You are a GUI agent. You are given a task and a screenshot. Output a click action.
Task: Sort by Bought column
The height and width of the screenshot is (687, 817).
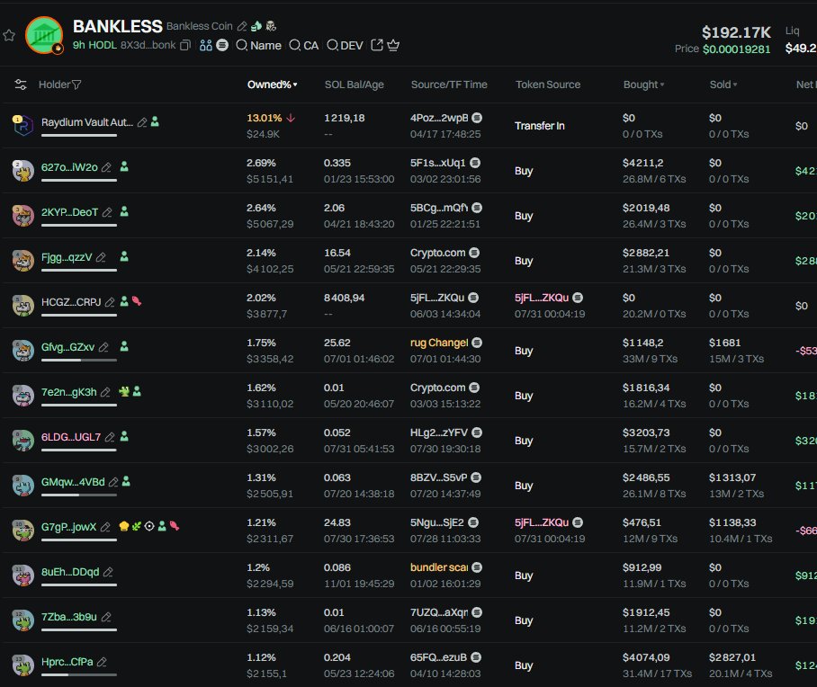[x=643, y=85]
